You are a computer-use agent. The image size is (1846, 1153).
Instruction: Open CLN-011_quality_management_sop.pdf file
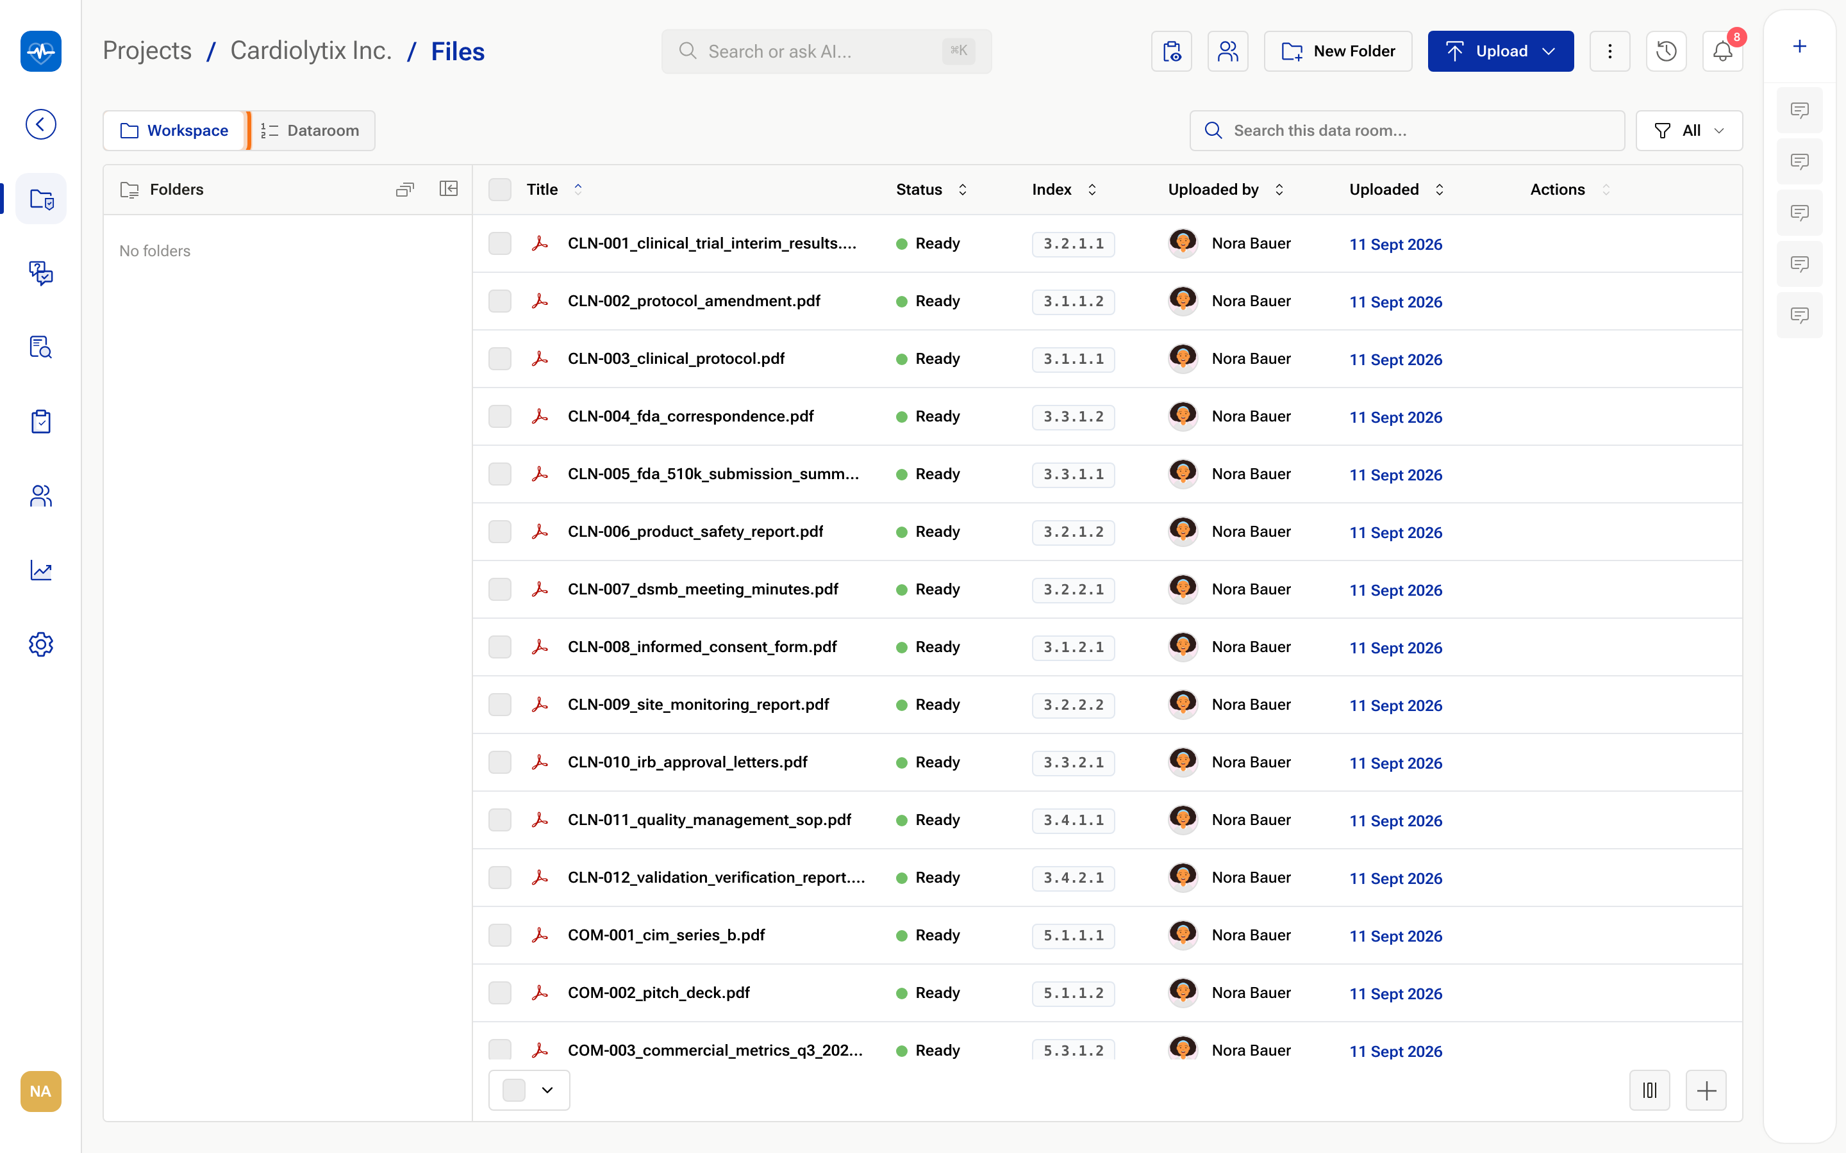[710, 820]
